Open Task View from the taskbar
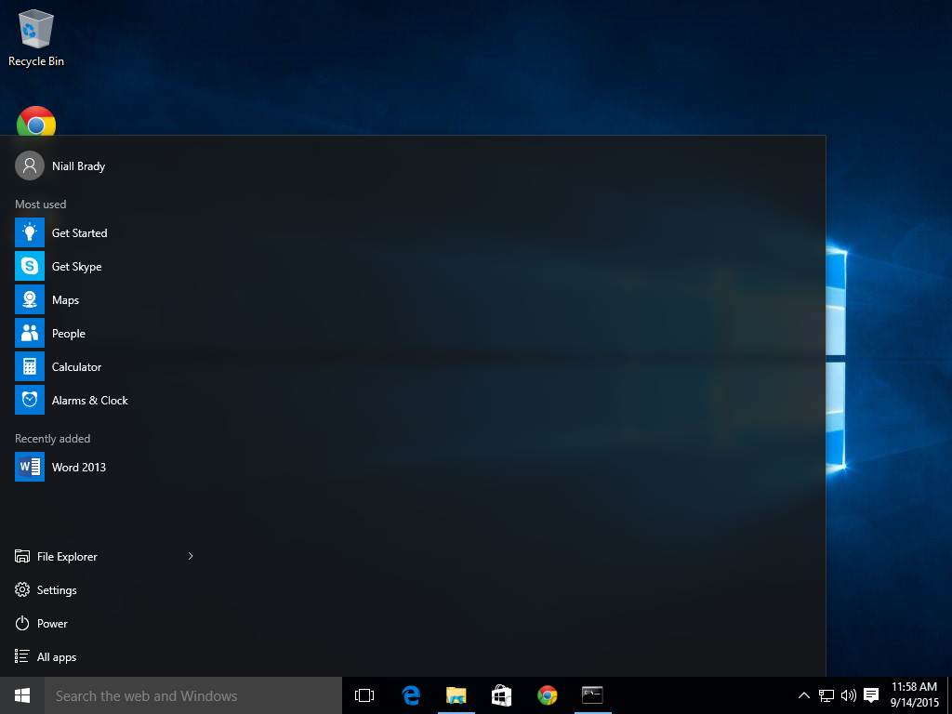Image resolution: width=952 pixels, height=714 pixels. [364, 695]
